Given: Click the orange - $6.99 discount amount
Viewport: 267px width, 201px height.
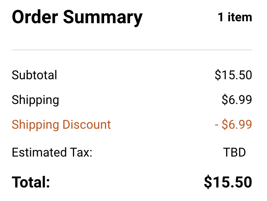Looking at the screenshot, I should pyautogui.click(x=233, y=125).
